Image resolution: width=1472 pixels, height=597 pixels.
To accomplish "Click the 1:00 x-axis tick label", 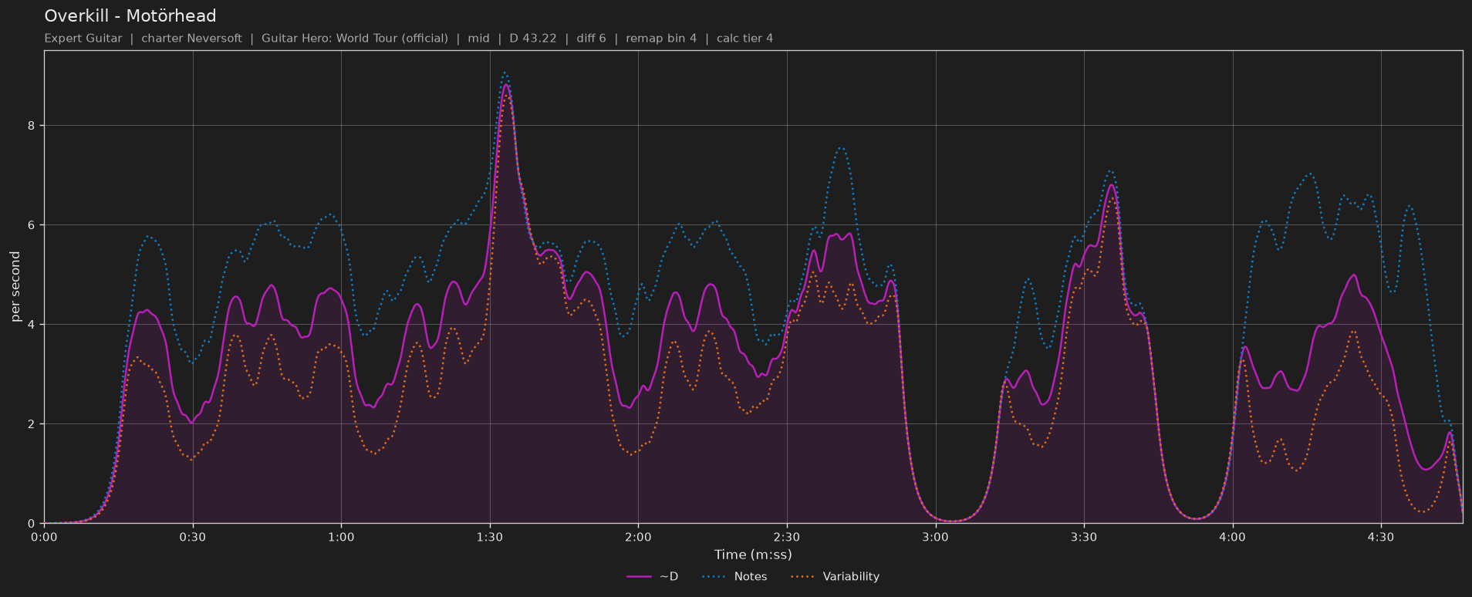I will [x=341, y=537].
